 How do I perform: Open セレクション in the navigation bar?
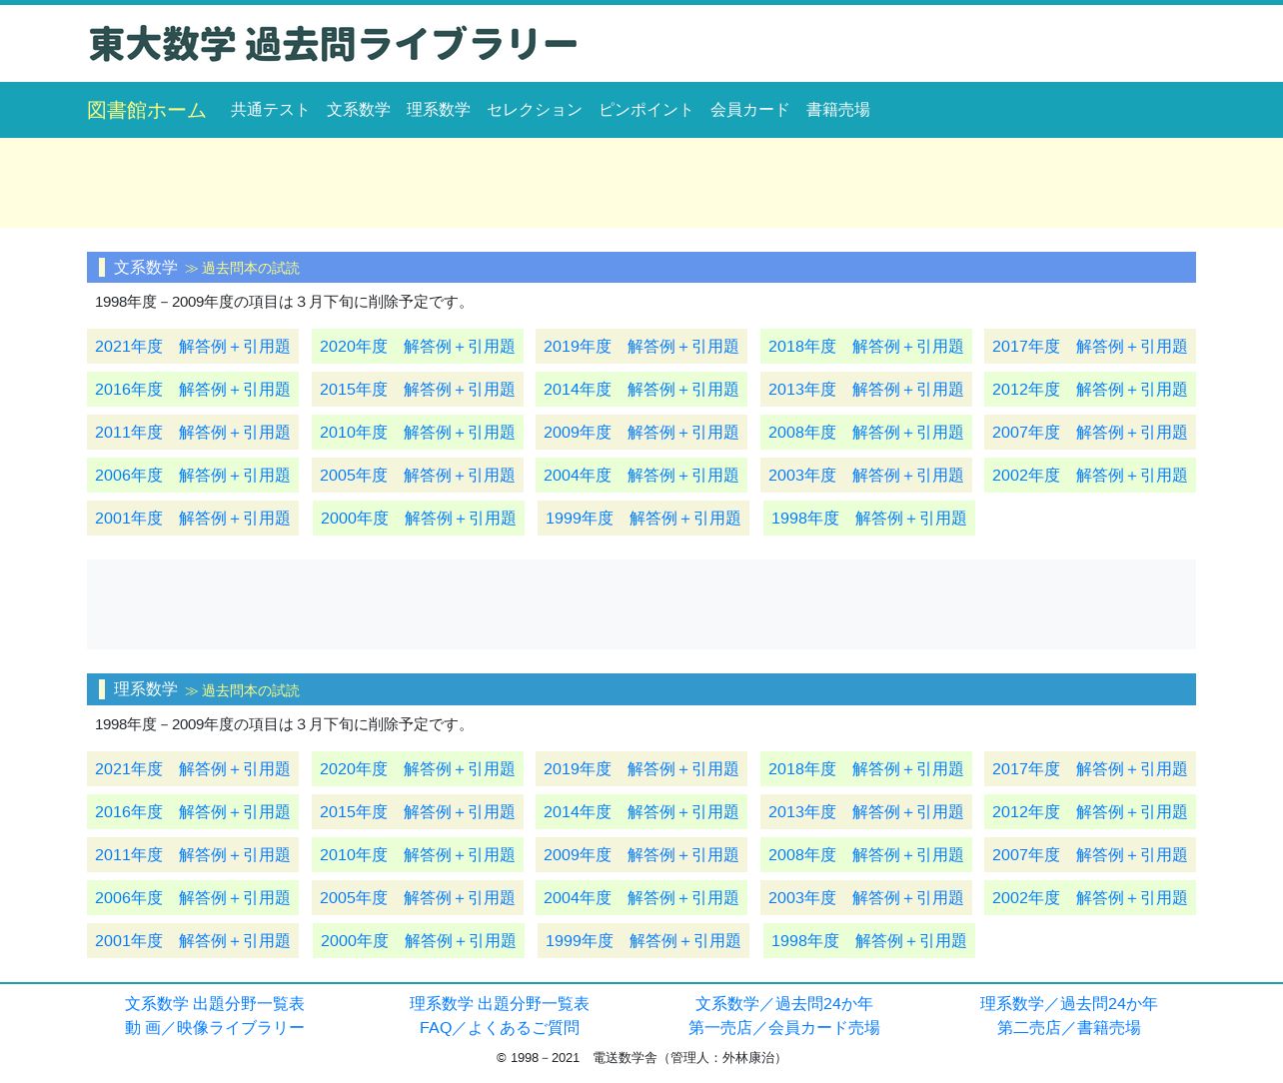(x=534, y=110)
